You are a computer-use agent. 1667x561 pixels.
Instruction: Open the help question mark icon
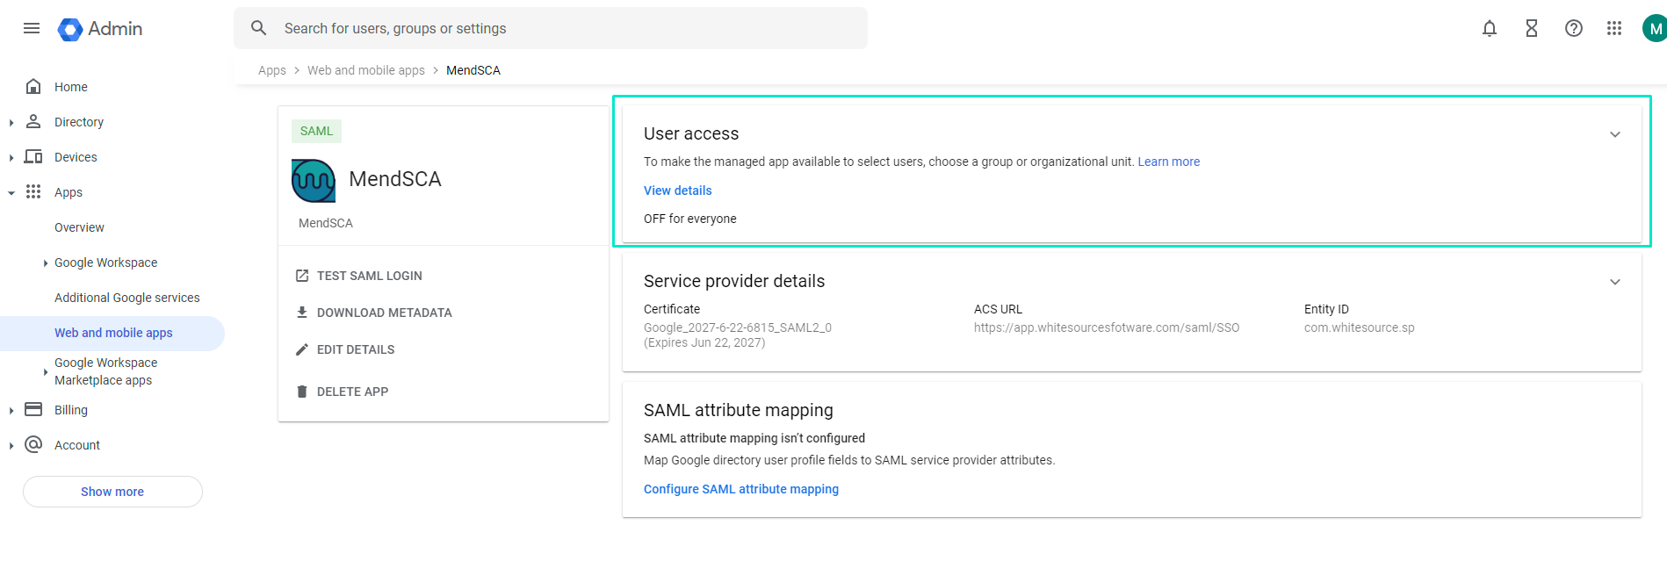[1573, 28]
